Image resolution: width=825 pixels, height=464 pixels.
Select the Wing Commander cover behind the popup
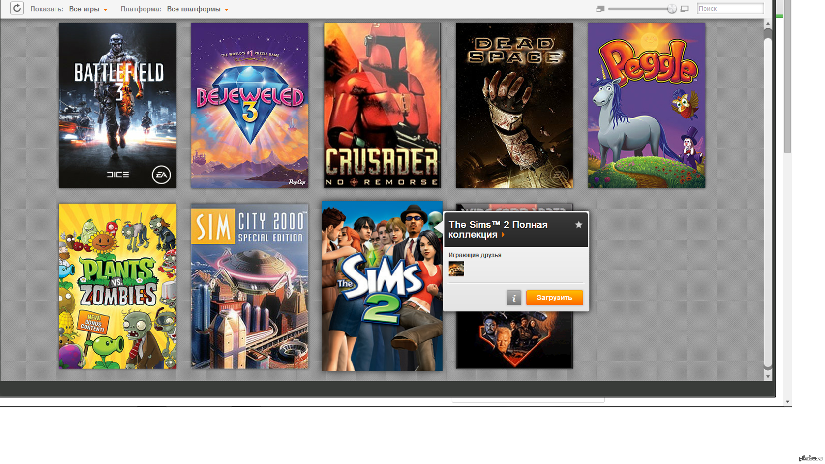(514, 339)
